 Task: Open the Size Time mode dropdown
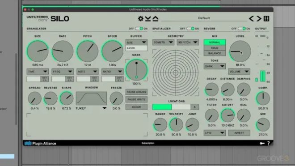[x=38, y=72]
